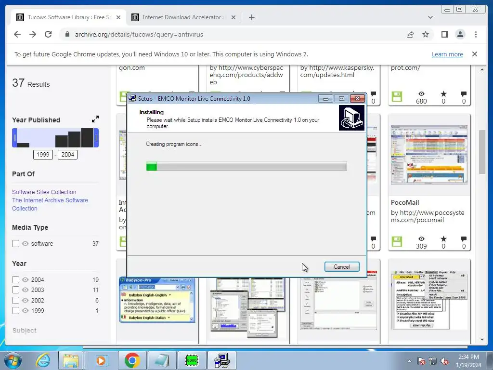Tick the 2003 year checkbox
This screenshot has width=493, height=370.
[15, 290]
